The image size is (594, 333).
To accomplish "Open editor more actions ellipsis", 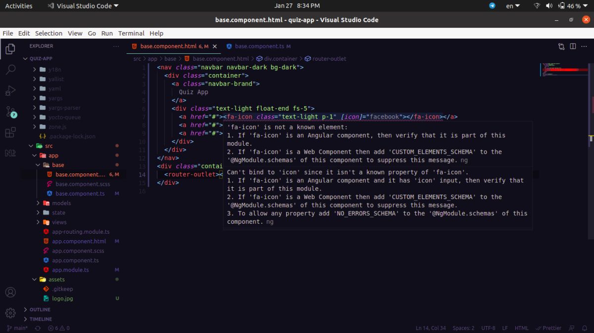I will pos(584,46).
